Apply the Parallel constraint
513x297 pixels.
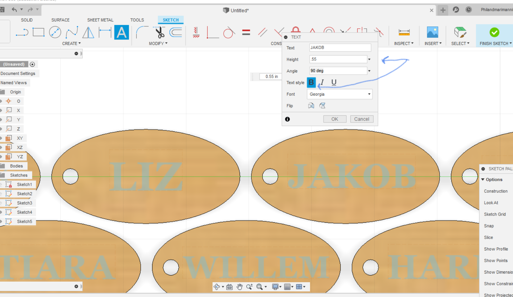point(263,32)
